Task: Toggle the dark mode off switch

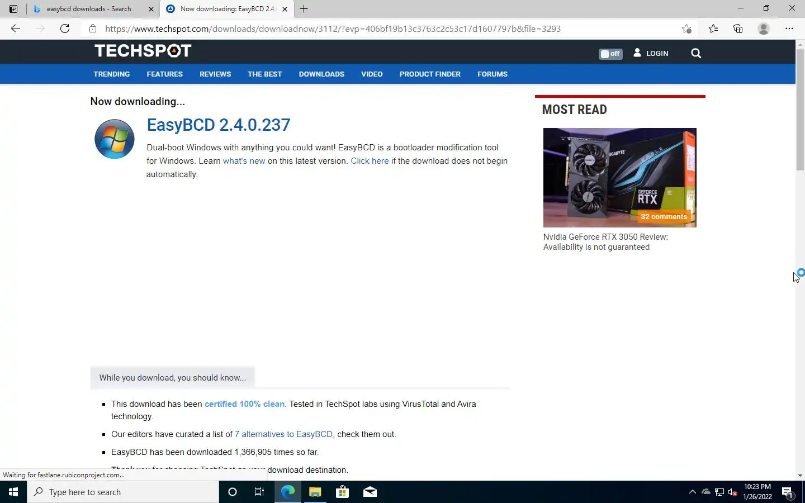Action: pyautogui.click(x=610, y=54)
